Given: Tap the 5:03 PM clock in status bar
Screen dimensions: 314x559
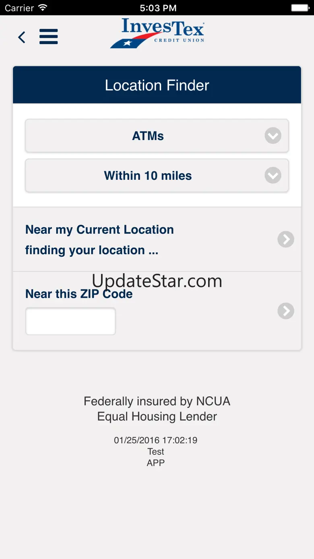Looking at the screenshot, I should pyautogui.click(x=158, y=8).
